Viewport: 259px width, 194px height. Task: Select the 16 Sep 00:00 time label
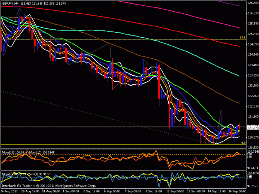point(237,191)
